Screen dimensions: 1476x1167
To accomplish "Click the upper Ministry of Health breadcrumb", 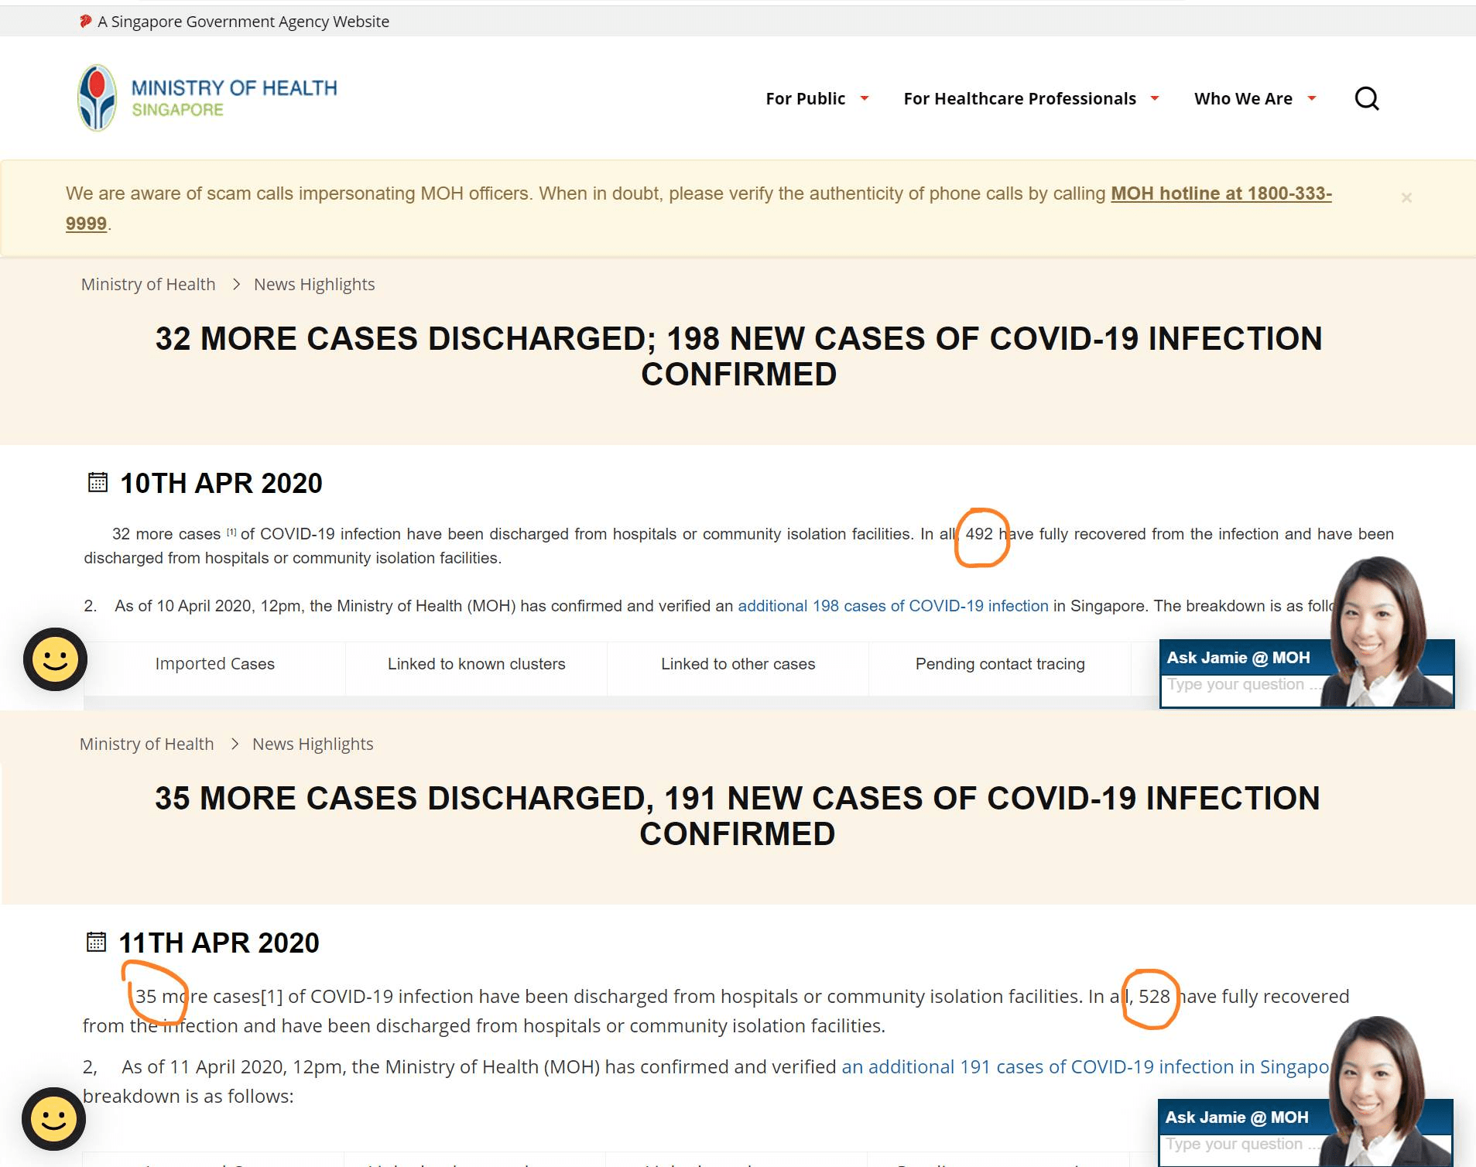I will click(x=149, y=284).
